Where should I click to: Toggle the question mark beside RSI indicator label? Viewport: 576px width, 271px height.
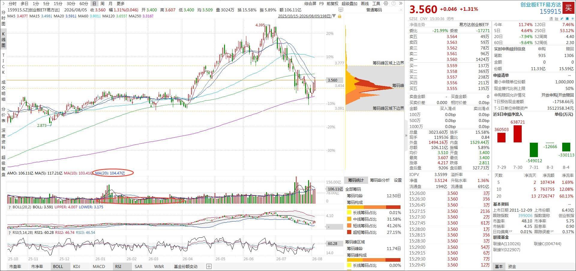[x=10, y=232]
